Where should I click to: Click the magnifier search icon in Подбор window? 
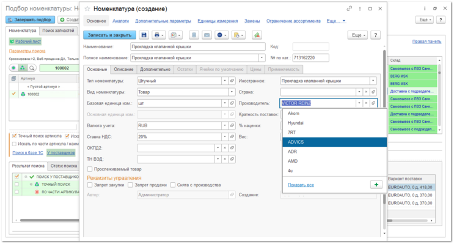[x=32, y=68]
